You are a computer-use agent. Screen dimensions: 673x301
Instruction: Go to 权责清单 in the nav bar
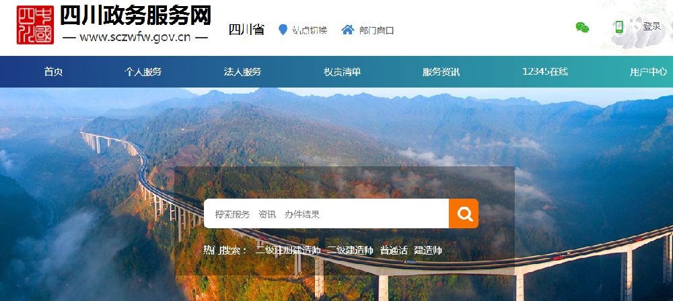tap(342, 72)
